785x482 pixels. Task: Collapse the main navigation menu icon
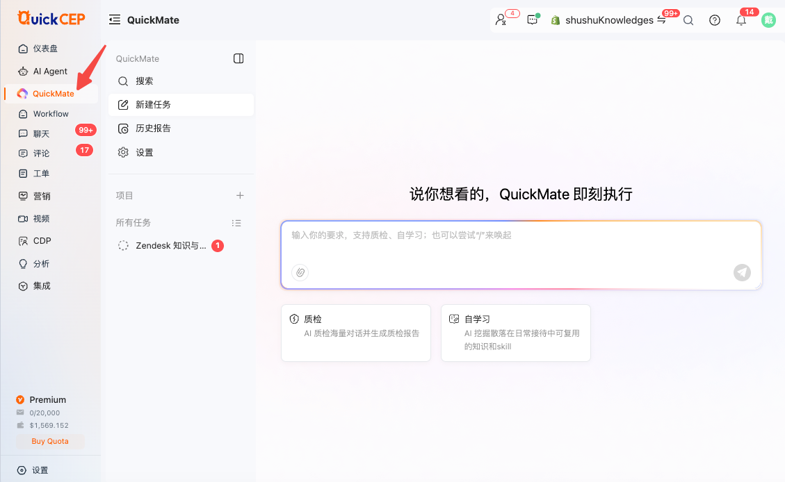(115, 20)
